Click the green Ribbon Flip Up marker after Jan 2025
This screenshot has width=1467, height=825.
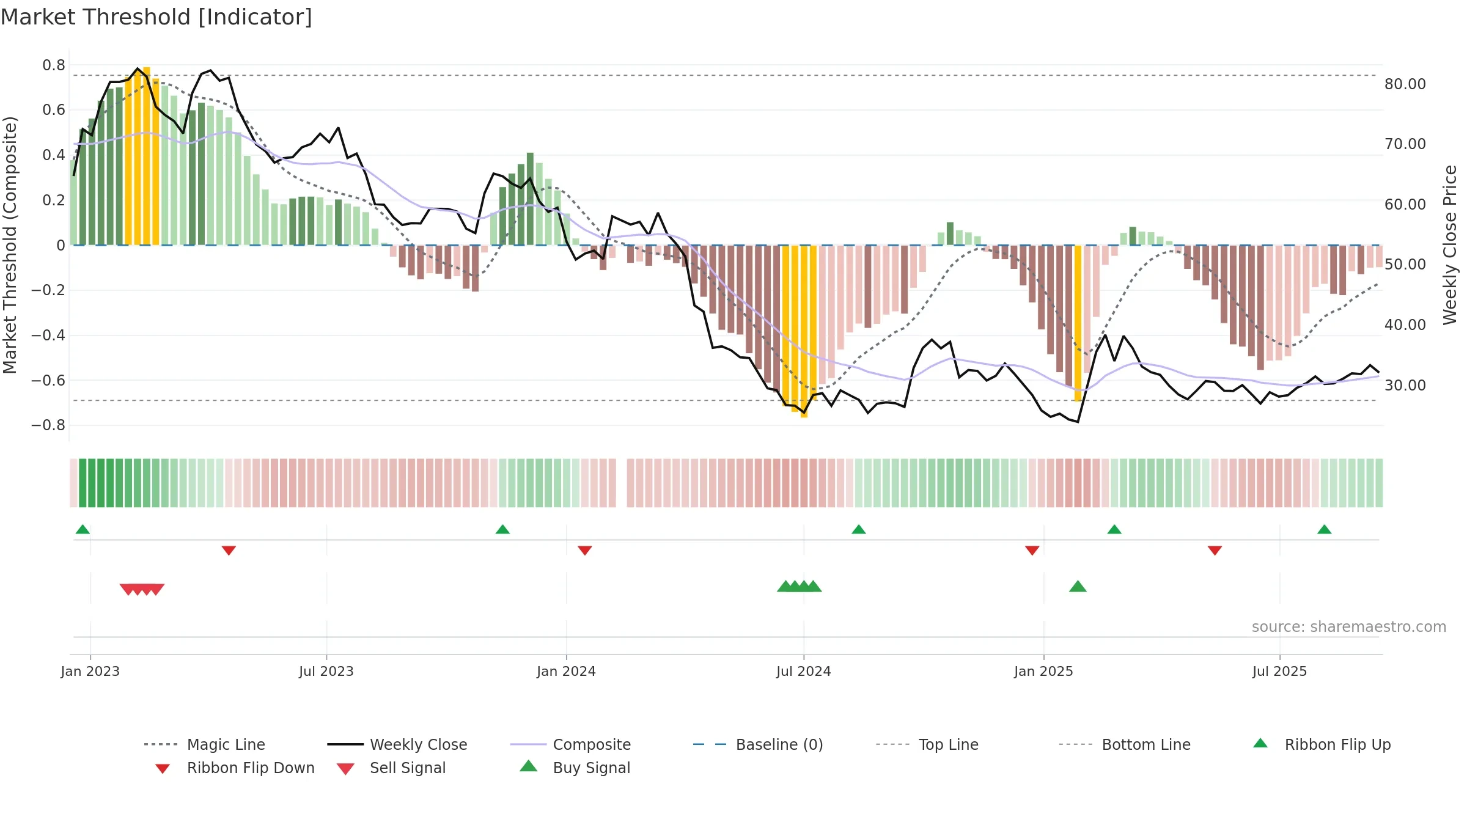click(x=1114, y=529)
